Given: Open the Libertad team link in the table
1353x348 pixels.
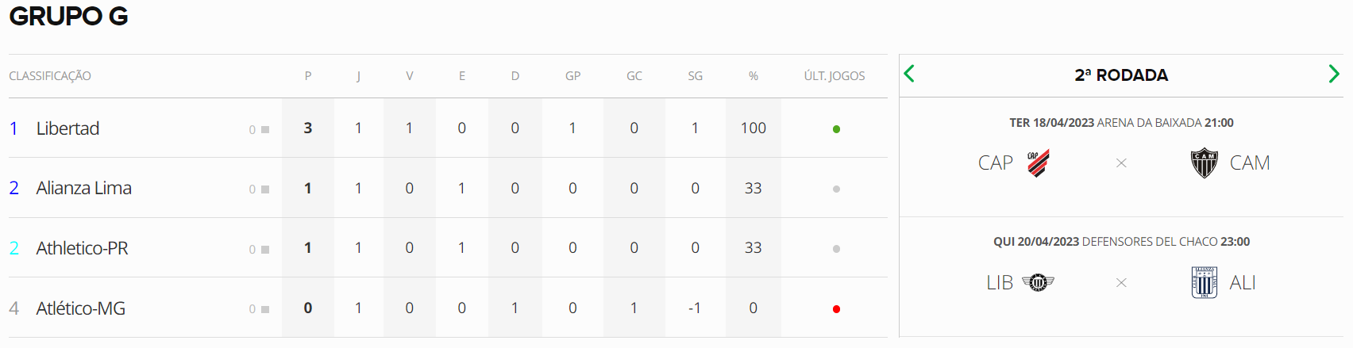Looking at the screenshot, I should click(x=67, y=128).
